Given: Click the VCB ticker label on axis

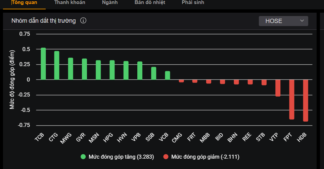Looking at the screenshot, I should [164, 138].
